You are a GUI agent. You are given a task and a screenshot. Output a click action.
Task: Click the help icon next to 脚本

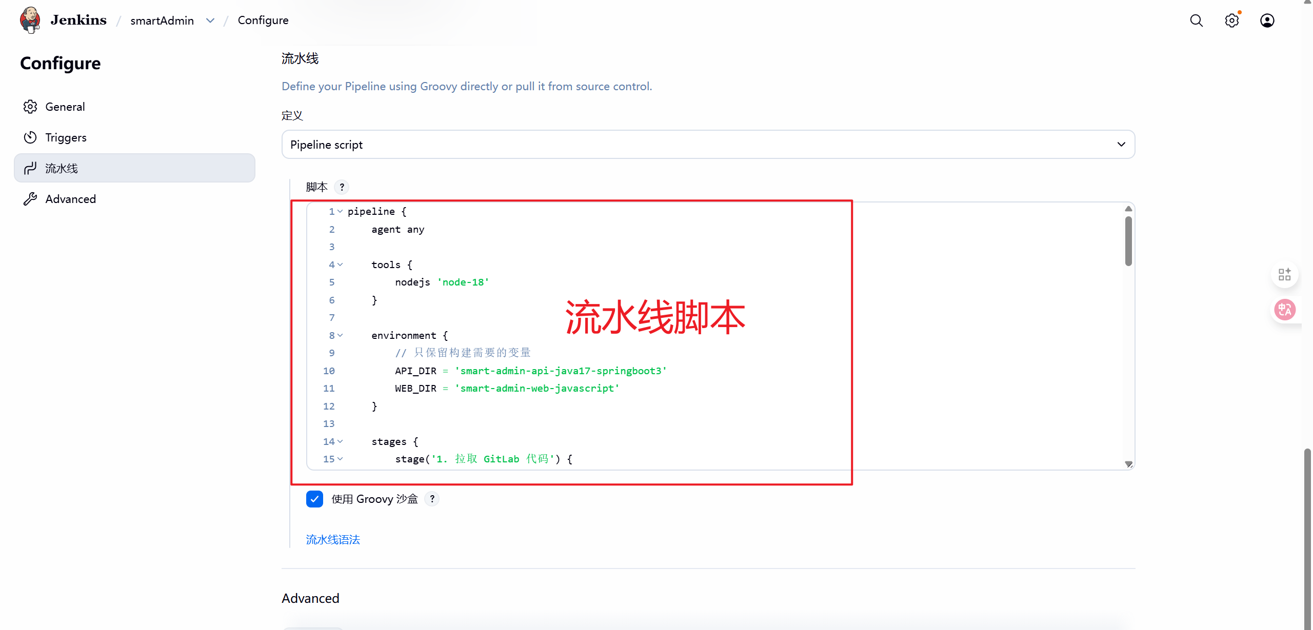pos(342,187)
